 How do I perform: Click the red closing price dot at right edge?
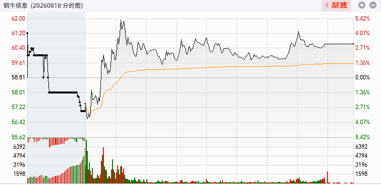(353, 44)
